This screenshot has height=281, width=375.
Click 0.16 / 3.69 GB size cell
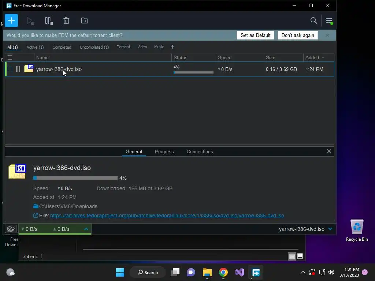[x=281, y=69]
